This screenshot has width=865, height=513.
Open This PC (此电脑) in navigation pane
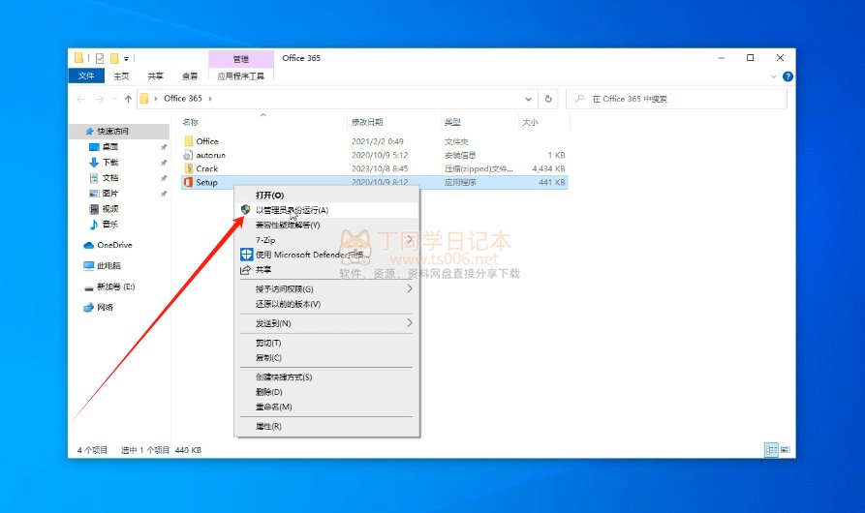[x=102, y=265]
